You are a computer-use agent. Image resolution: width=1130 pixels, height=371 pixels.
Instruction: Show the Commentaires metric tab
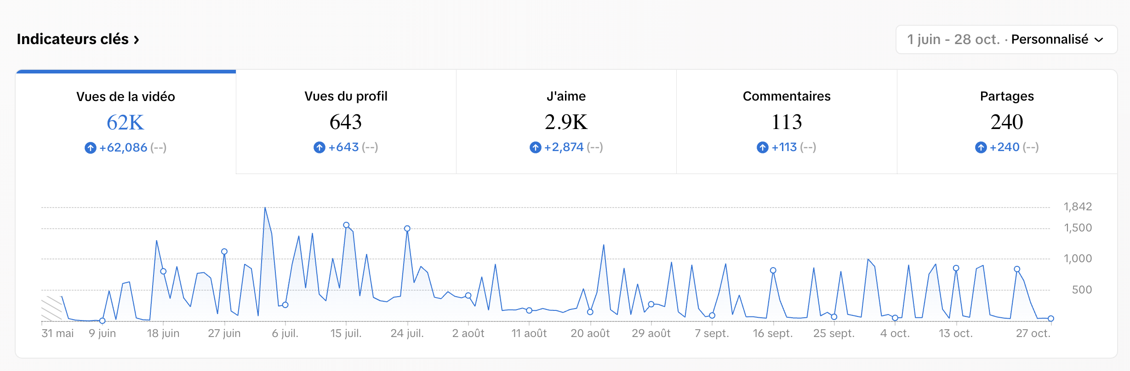786,122
